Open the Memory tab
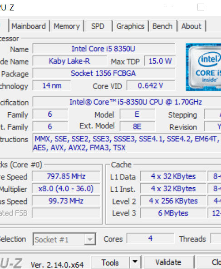Image resolution: width=221 pixels, height=269 pixels. [x=67, y=26]
